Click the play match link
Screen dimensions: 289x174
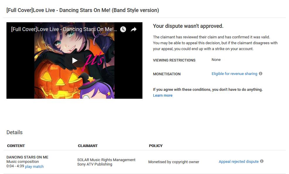[x=34, y=166]
